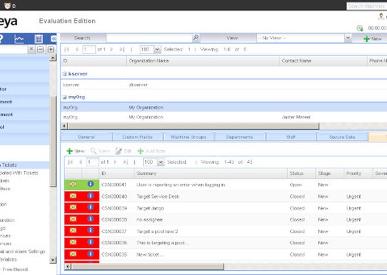Click the navigation panel scroll-down arrow
Screen dimensions: 387x275
tap(53, 260)
